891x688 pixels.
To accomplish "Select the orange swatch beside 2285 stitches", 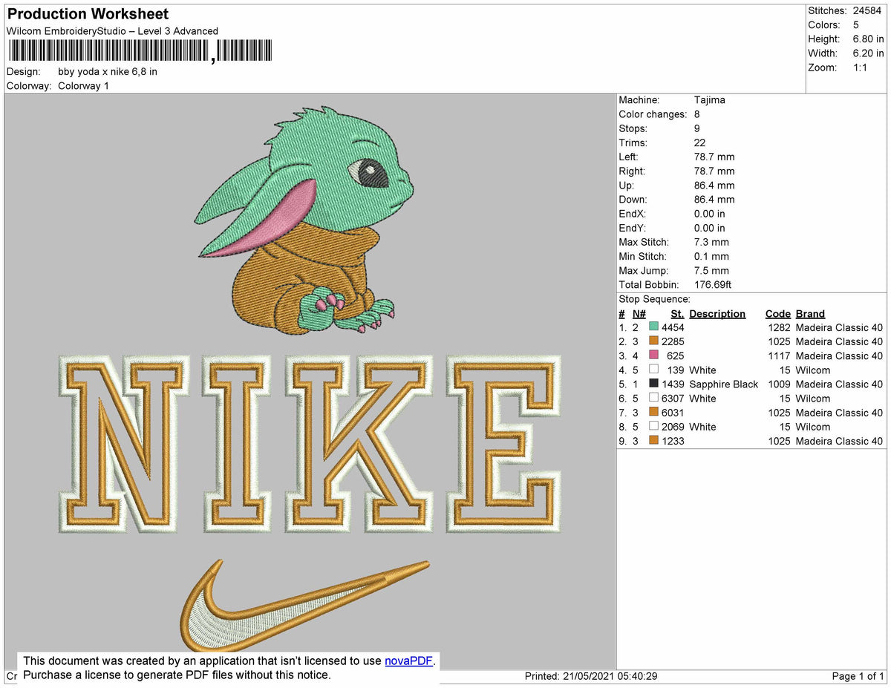I will pyautogui.click(x=653, y=341).
